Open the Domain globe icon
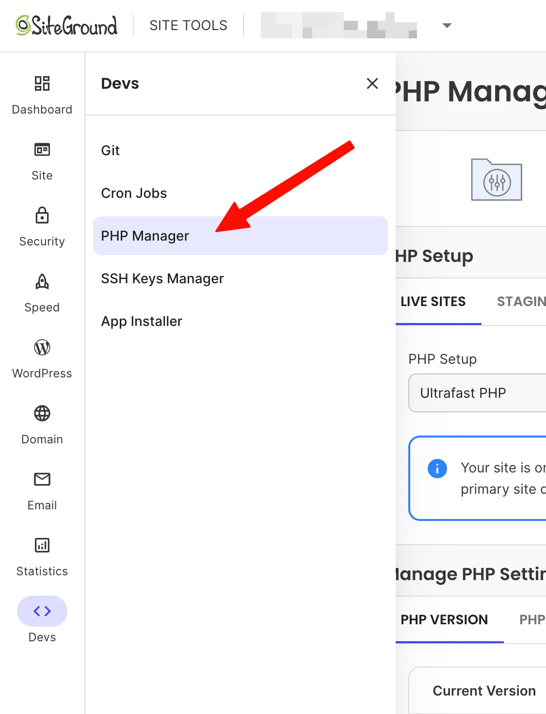The height and width of the screenshot is (714, 546). click(x=42, y=413)
